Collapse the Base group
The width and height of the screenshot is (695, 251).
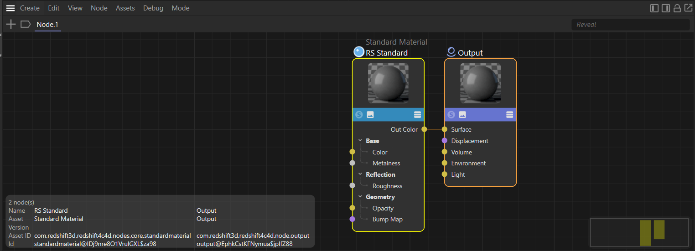coord(360,141)
